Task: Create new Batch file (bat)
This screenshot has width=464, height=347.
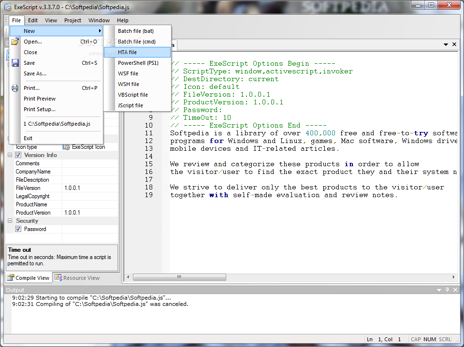Action: 138,31
